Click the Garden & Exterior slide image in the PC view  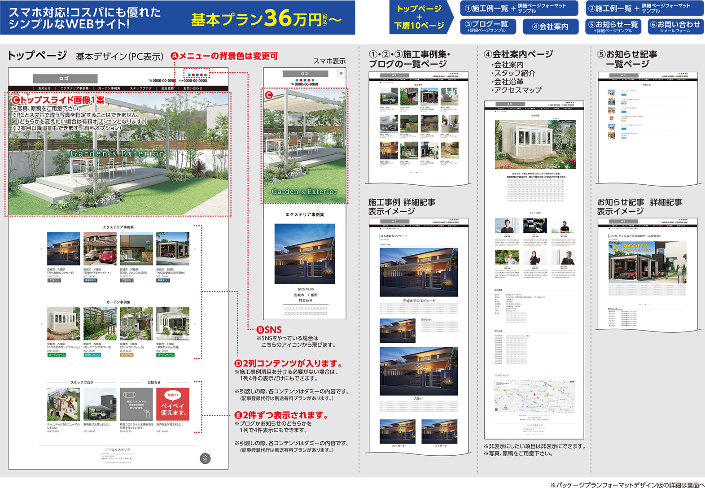pyautogui.click(x=118, y=154)
